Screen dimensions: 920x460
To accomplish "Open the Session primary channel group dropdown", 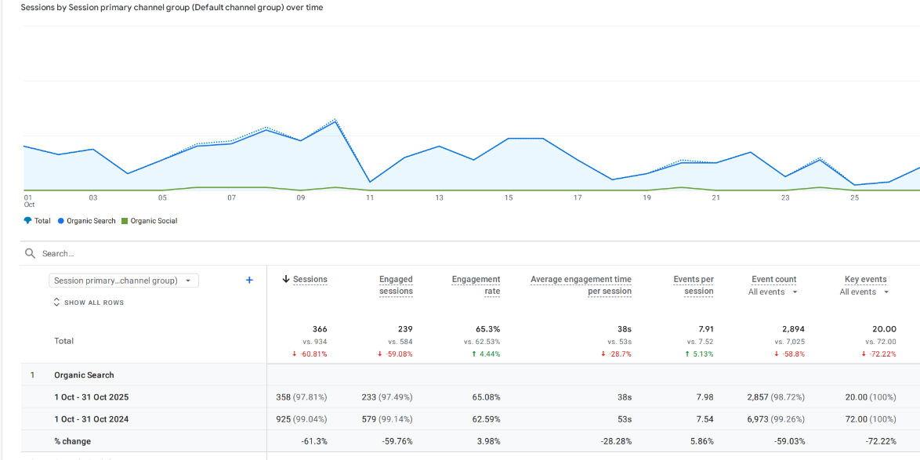I will (123, 280).
